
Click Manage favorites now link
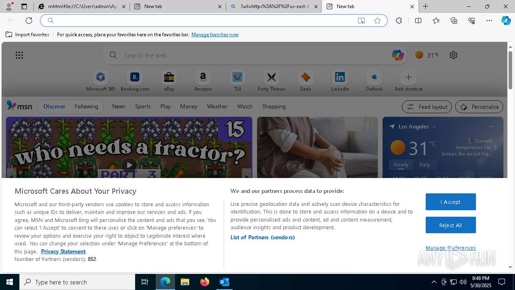(x=215, y=35)
